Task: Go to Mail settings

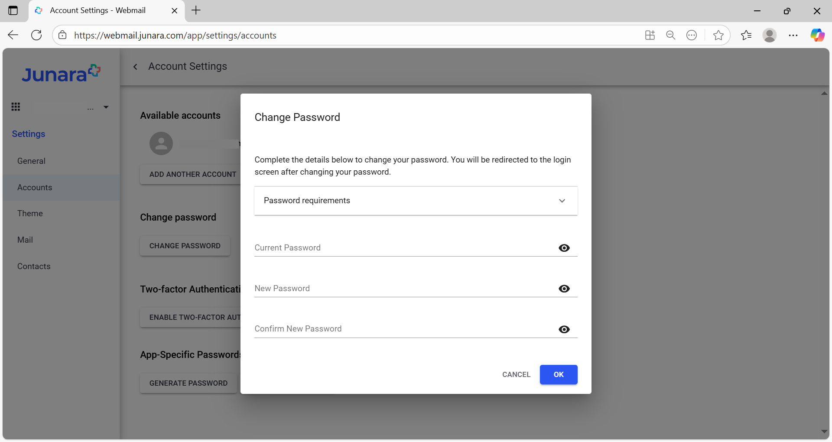Action: pos(61,240)
